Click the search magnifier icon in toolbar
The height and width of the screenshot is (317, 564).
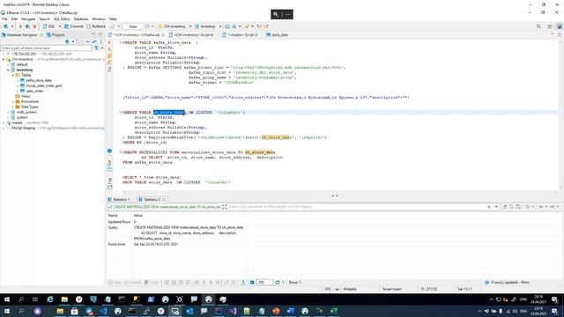point(538,26)
